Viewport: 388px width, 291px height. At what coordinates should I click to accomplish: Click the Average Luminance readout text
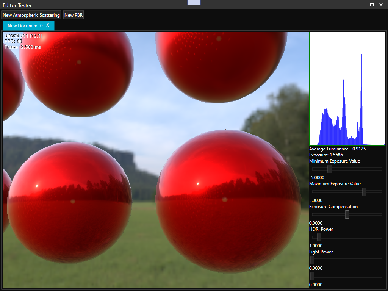click(x=337, y=149)
